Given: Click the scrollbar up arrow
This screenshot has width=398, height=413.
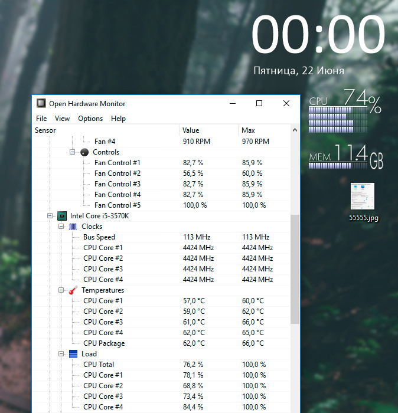Looking at the screenshot, I should [295, 130].
